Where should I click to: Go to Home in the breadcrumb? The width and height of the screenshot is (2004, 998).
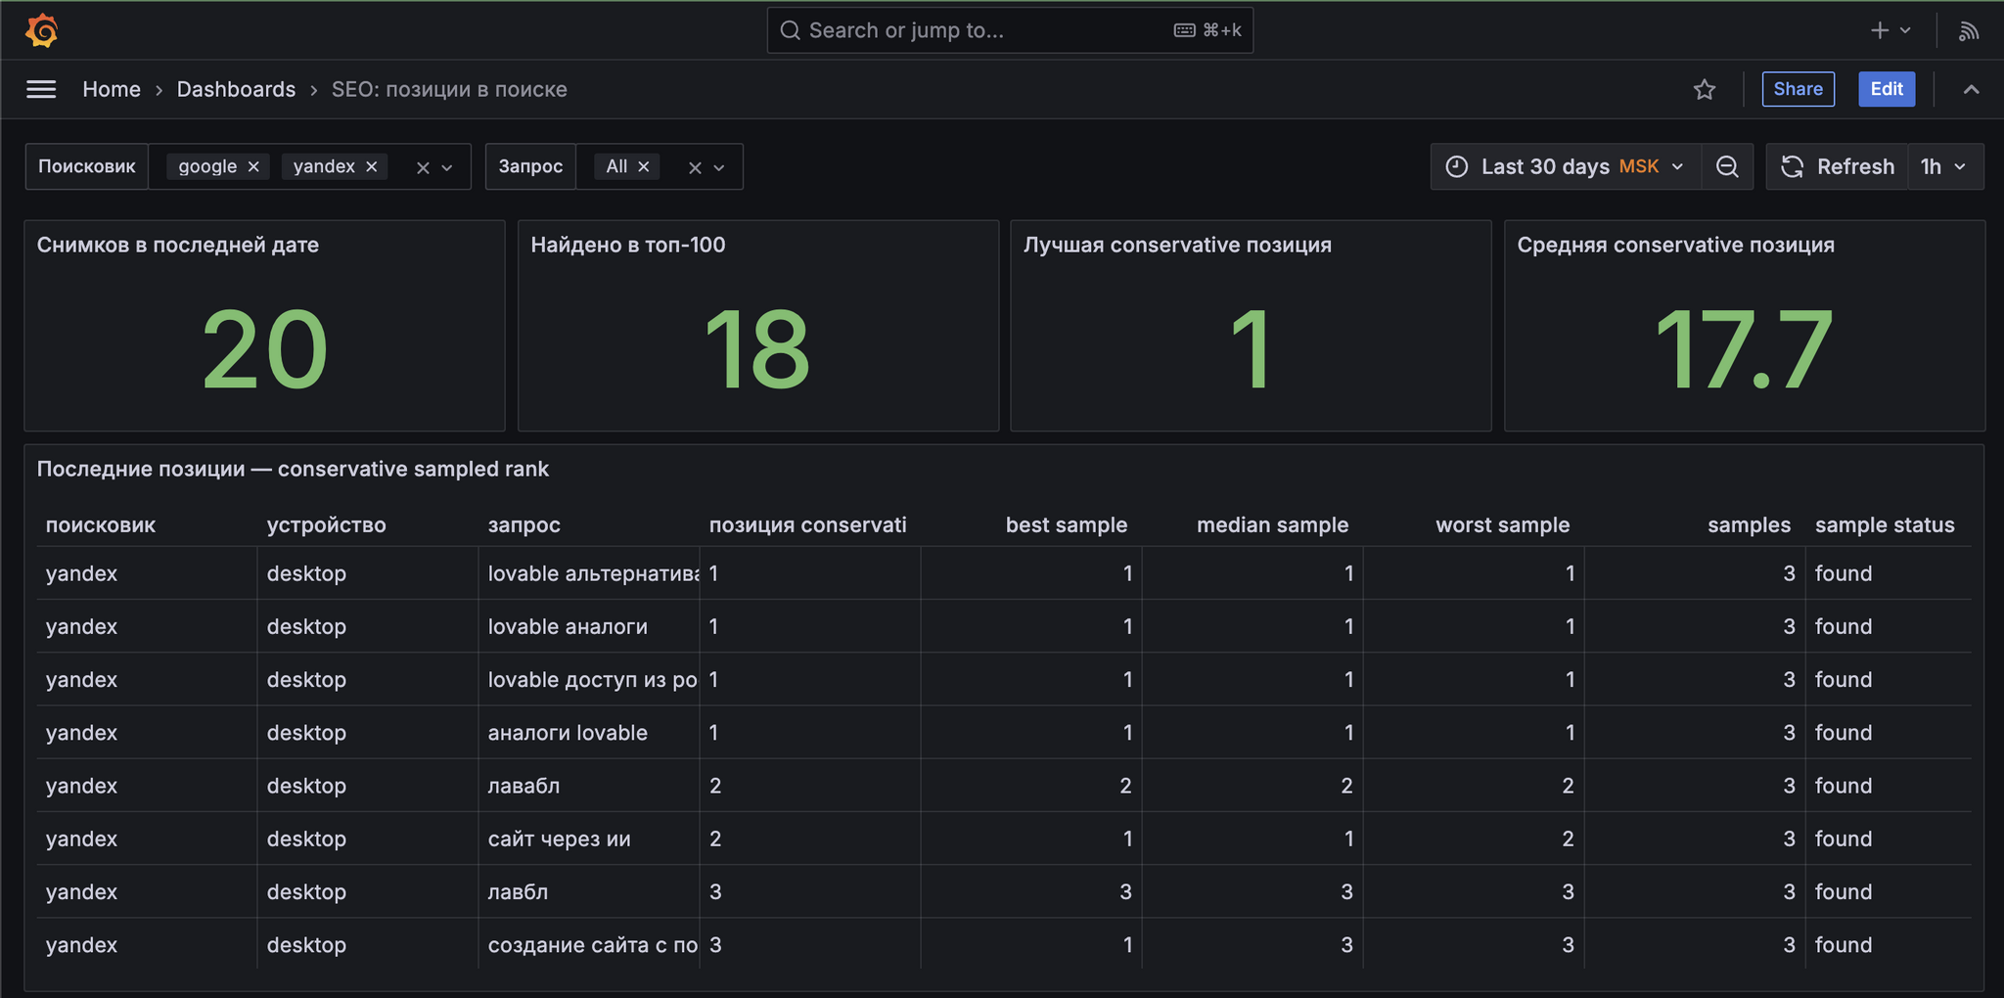click(112, 89)
